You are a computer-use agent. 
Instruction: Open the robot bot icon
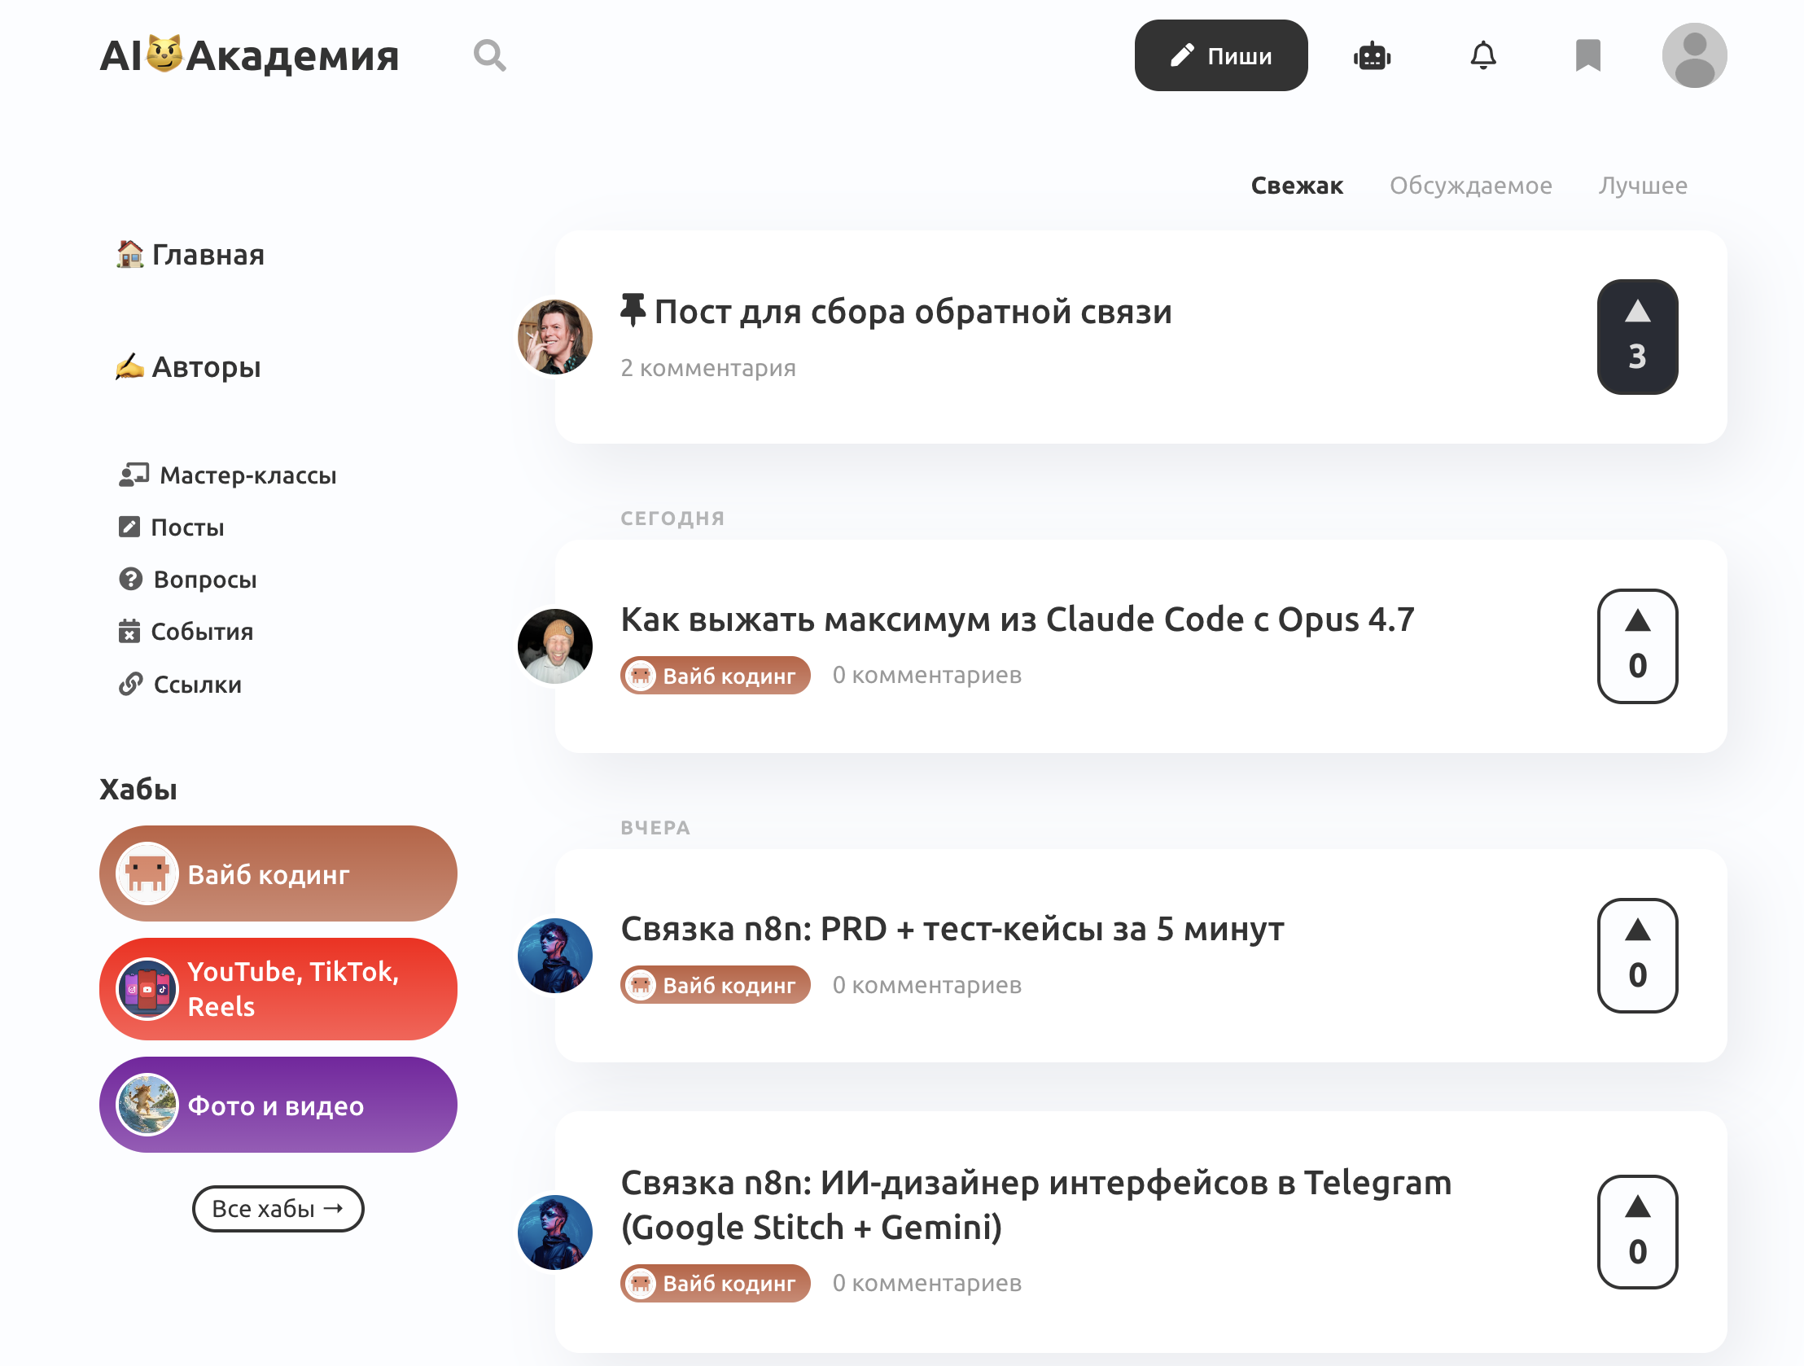[1372, 55]
